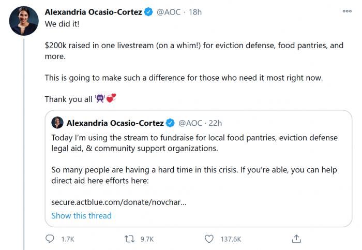Click the 18h timestamp of main tweet
362x250 pixels.
(x=194, y=12)
